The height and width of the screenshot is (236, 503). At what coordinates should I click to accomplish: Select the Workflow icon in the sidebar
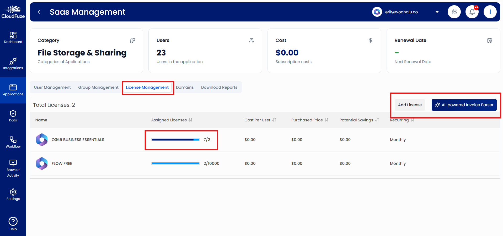13,141
